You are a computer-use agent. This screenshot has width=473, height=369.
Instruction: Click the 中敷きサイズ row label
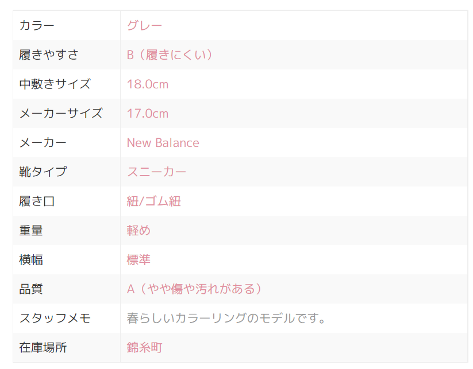55,84
